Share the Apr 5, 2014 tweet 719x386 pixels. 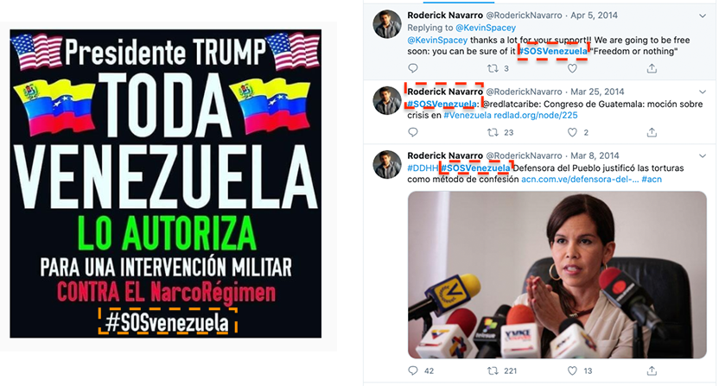[652, 68]
